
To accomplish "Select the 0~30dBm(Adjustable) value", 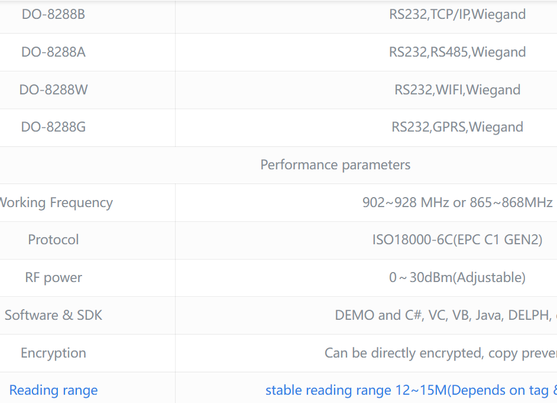I will (x=457, y=277).
